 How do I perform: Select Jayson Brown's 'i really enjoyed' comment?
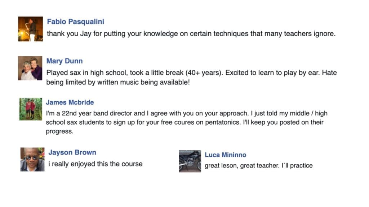click(x=95, y=164)
